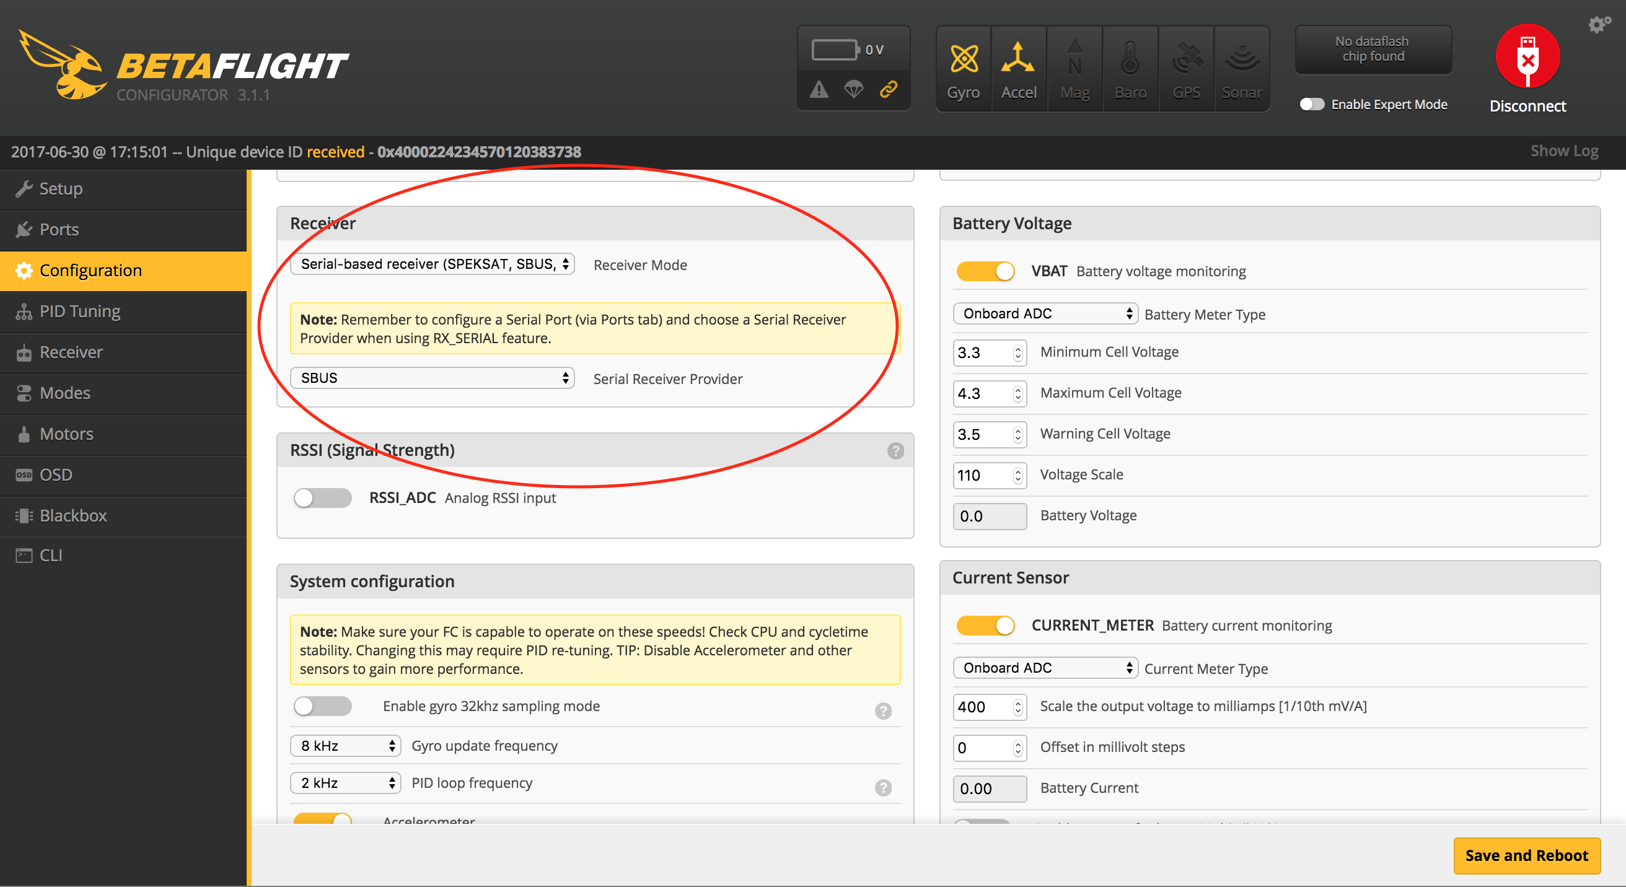Viewport: 1626px width, 887px height.
Task: Adjust the Maximum Cell Voltage stepper
Action: tap(1017, 394)
